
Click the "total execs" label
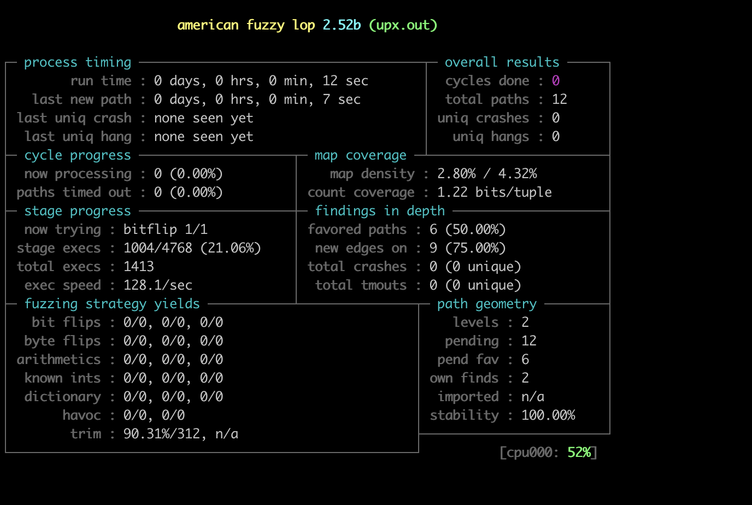click(59, 267)
